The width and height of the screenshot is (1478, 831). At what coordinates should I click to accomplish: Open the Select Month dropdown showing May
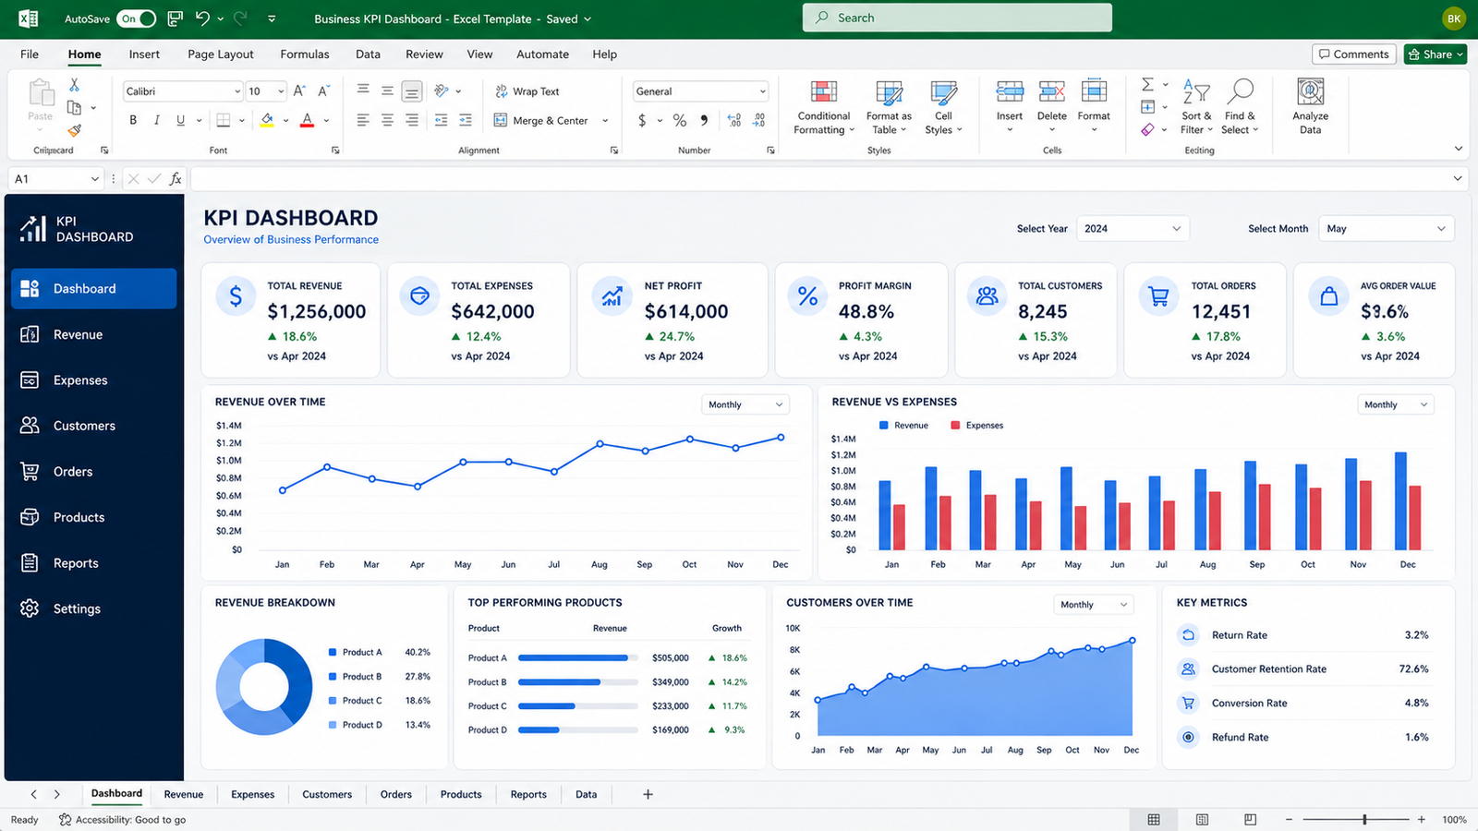(1386, 228)
